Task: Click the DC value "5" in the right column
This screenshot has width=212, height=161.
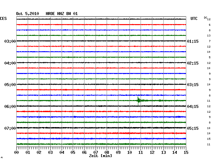Action: pyautogui.click(x=210, y=57)
